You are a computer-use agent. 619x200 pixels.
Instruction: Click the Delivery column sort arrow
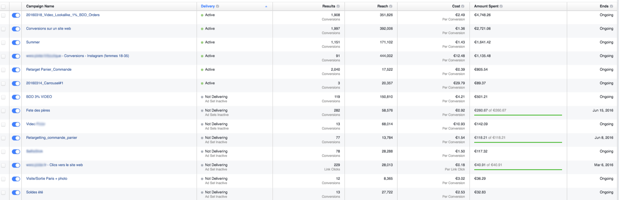tap(266, 7)
